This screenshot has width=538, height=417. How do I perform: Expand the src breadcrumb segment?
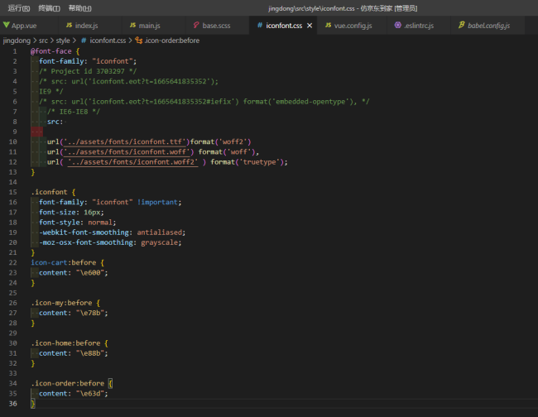pos(44,39)
